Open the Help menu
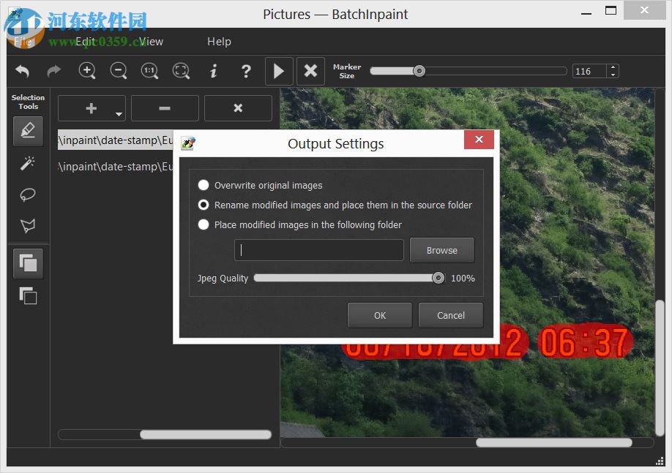 click(x=219, y=42)
